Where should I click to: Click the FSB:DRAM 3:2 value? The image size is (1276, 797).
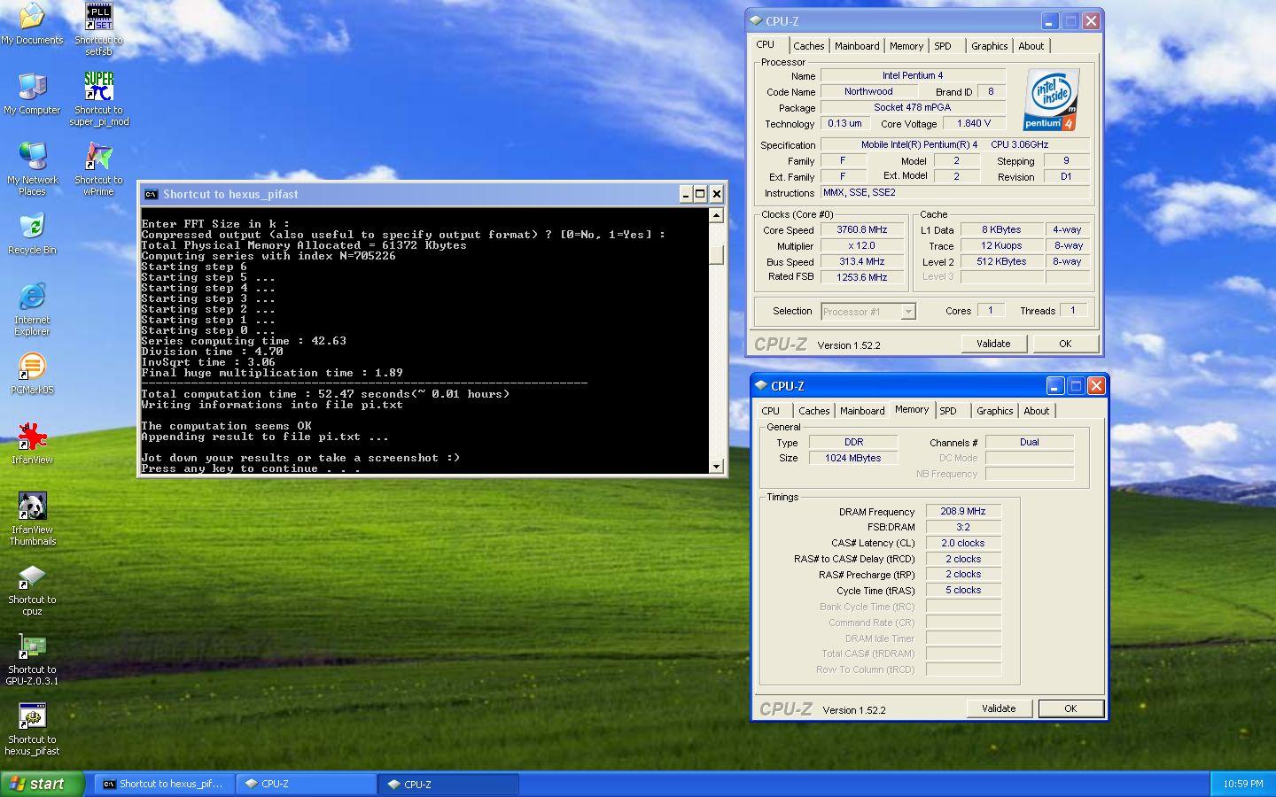[x=963, y=527]
